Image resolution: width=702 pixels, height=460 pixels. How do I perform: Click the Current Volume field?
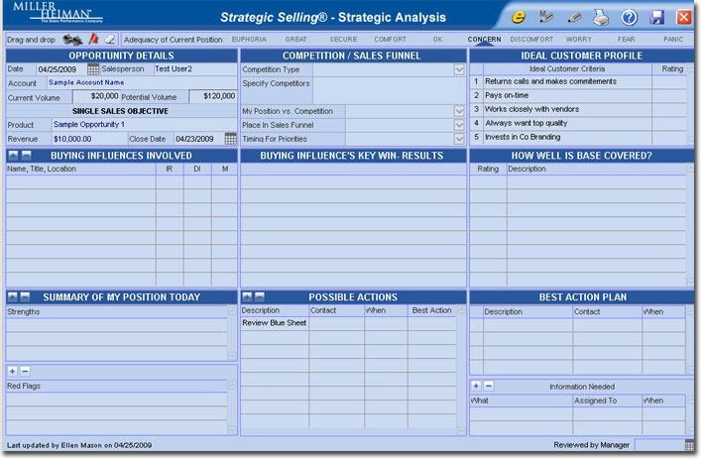click(x=96, y=96)
